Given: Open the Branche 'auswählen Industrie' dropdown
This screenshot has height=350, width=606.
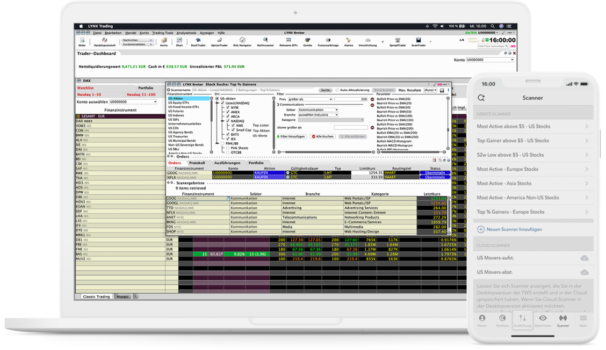Looking at the screenshot, I should click(318, 115).
